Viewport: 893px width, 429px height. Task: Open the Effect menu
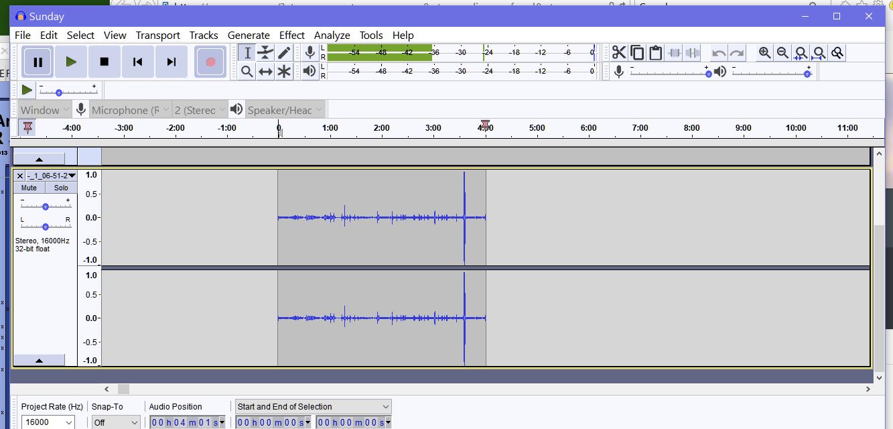point(292,35)
